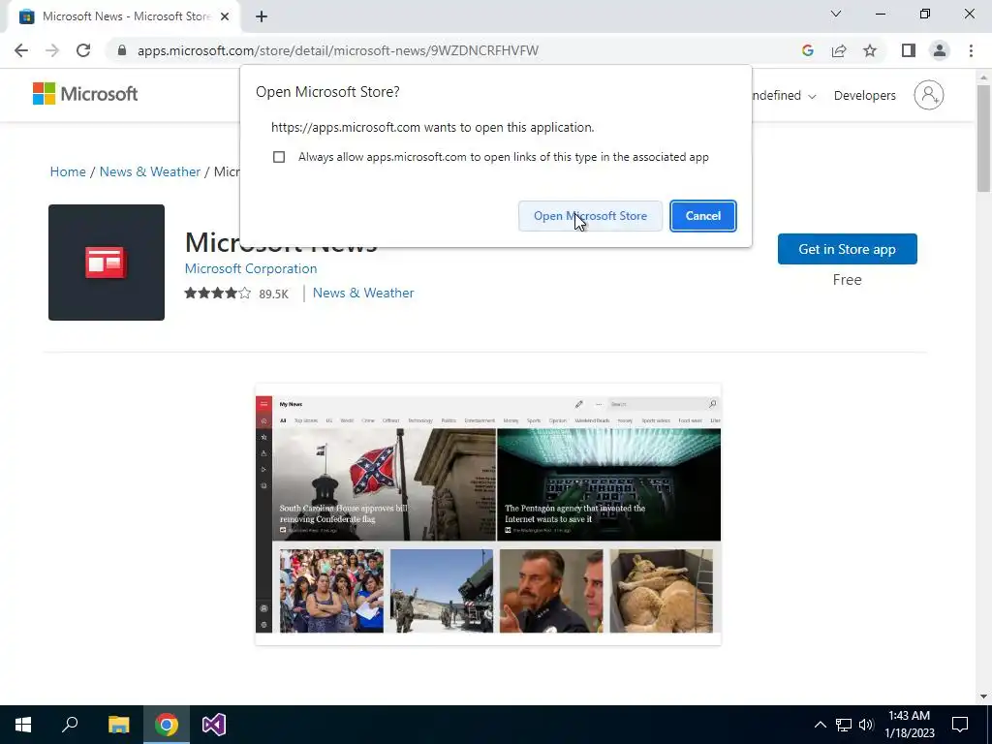This screenshot has width=992, height=744.
Task: Open Chrome three-dot menu
Action: click(x=971, y=50)
